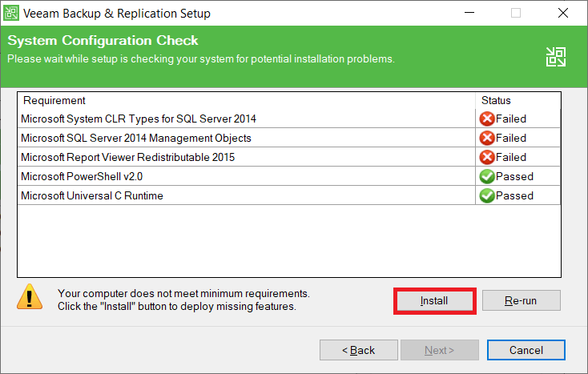
Task: Click the yellow warning triangle icon
Action: (x=30, y=297)
